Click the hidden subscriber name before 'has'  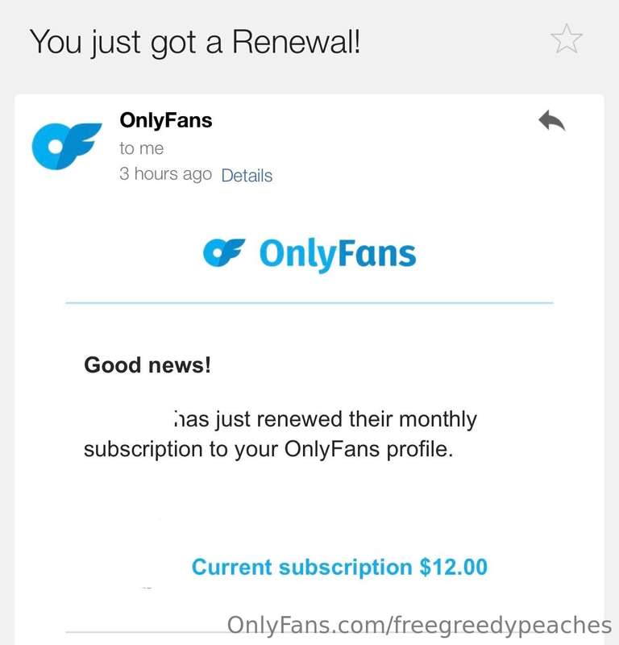coord(128,419)
